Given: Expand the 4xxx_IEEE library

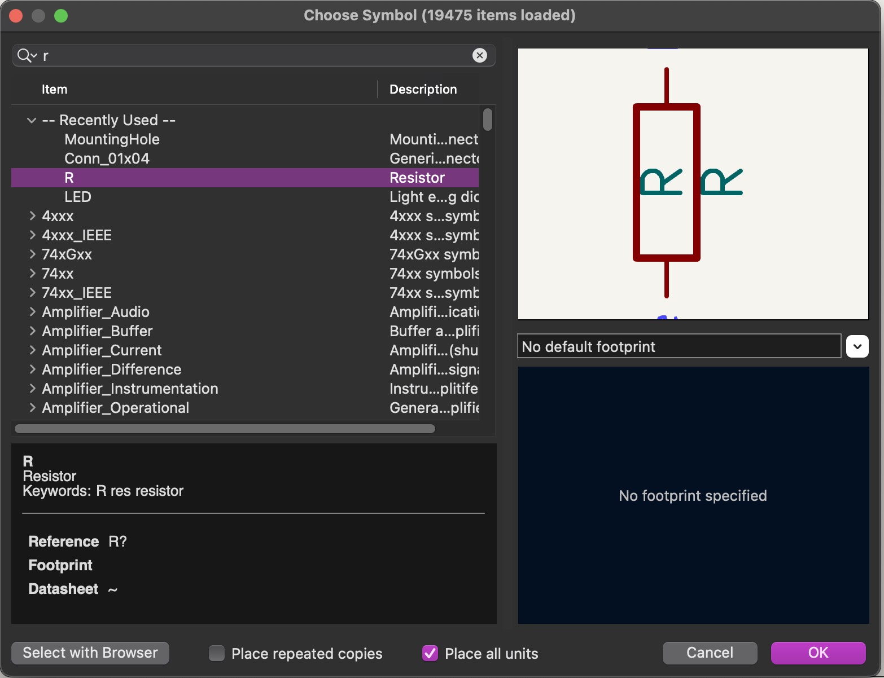Looking at the screenshot, I should click(x=32, y=235).
